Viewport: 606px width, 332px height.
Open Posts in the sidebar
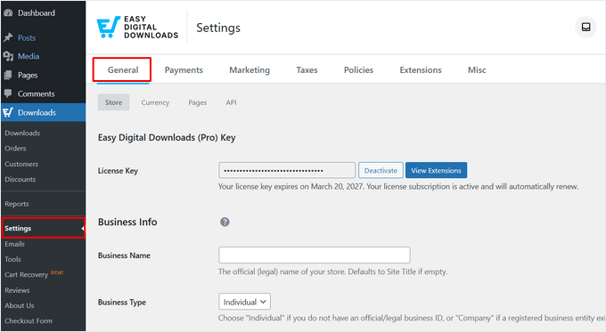27,38
